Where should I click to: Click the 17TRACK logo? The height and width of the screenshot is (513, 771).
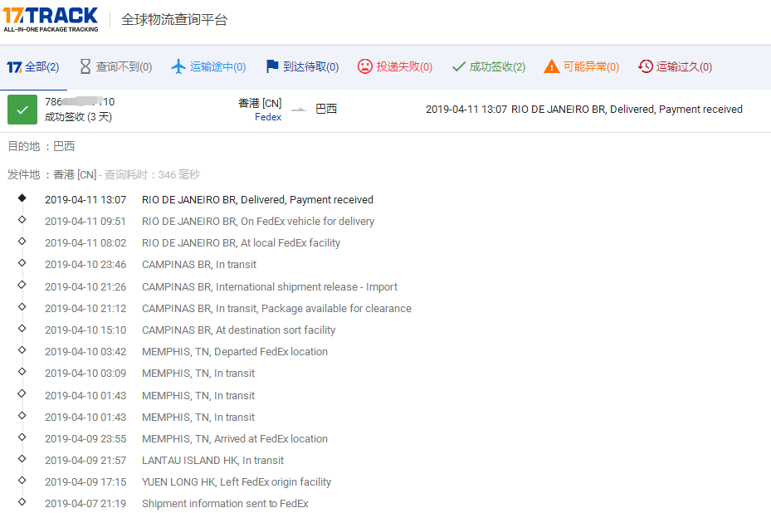click(x=50, y=17)
